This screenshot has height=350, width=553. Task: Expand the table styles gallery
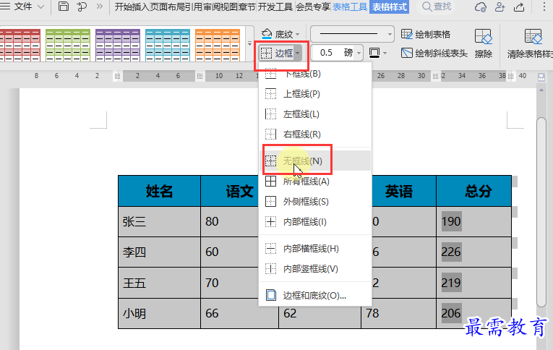tap(249, 44)
